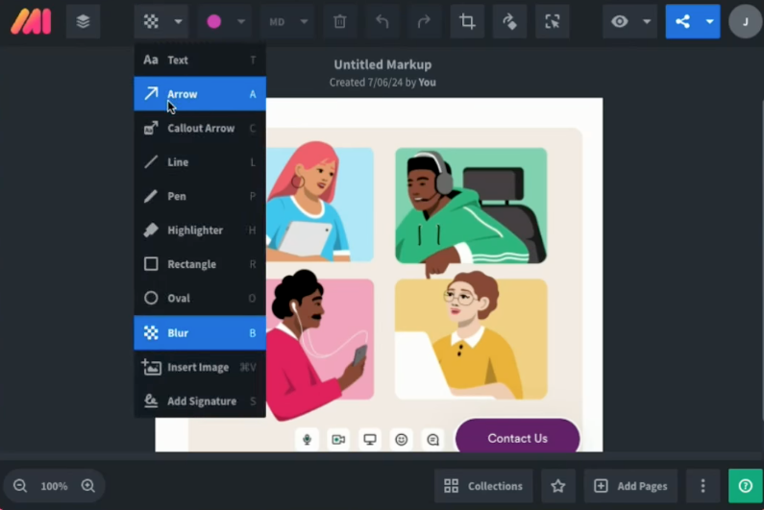Open the MD size dropdown
764x510 pixels.
[x=288, y=21]
